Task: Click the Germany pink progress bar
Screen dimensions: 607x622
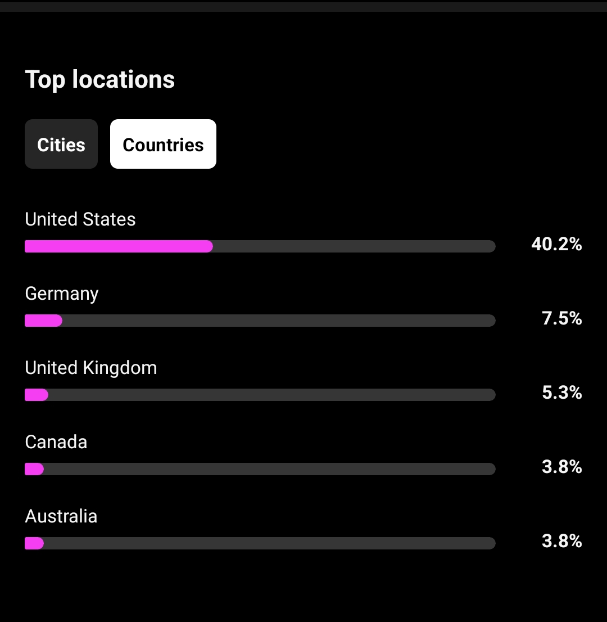Action: tap(44, 321)
